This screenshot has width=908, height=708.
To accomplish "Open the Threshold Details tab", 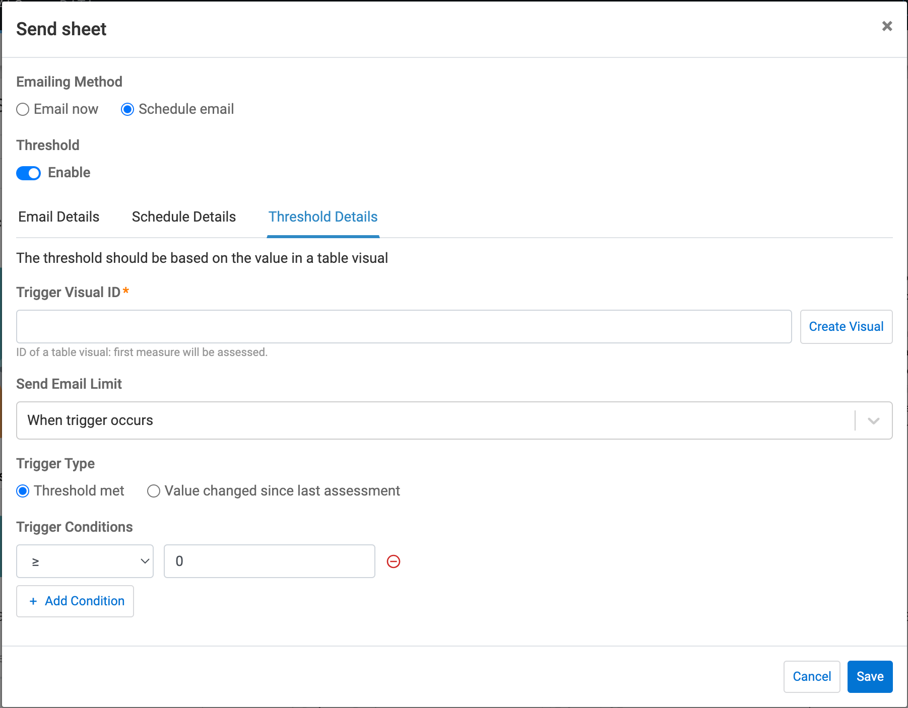I will click(323, 217).
